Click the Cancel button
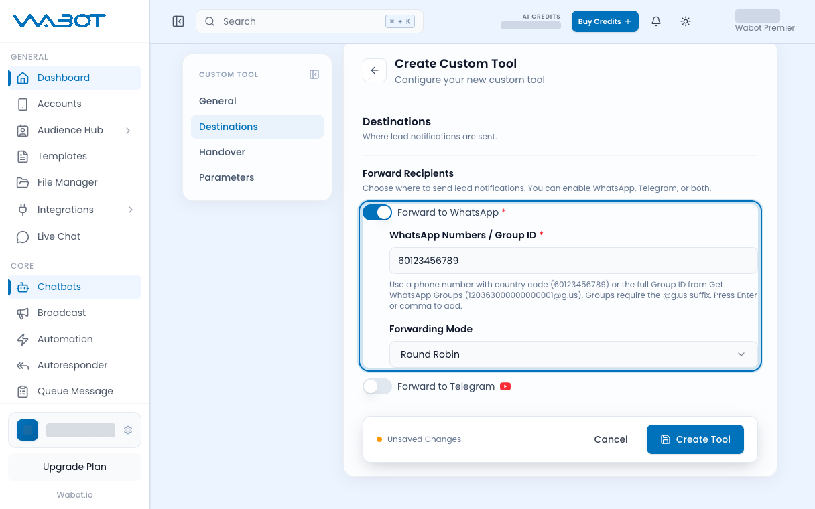 (611, 439)
